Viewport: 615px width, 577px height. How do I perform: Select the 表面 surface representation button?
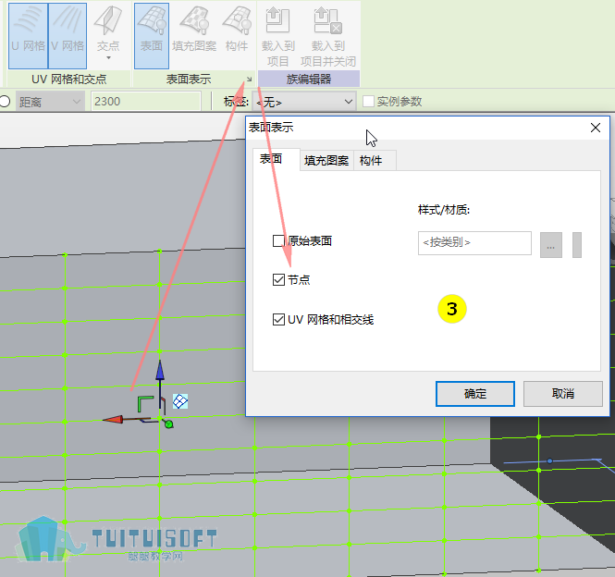(152, 36)
